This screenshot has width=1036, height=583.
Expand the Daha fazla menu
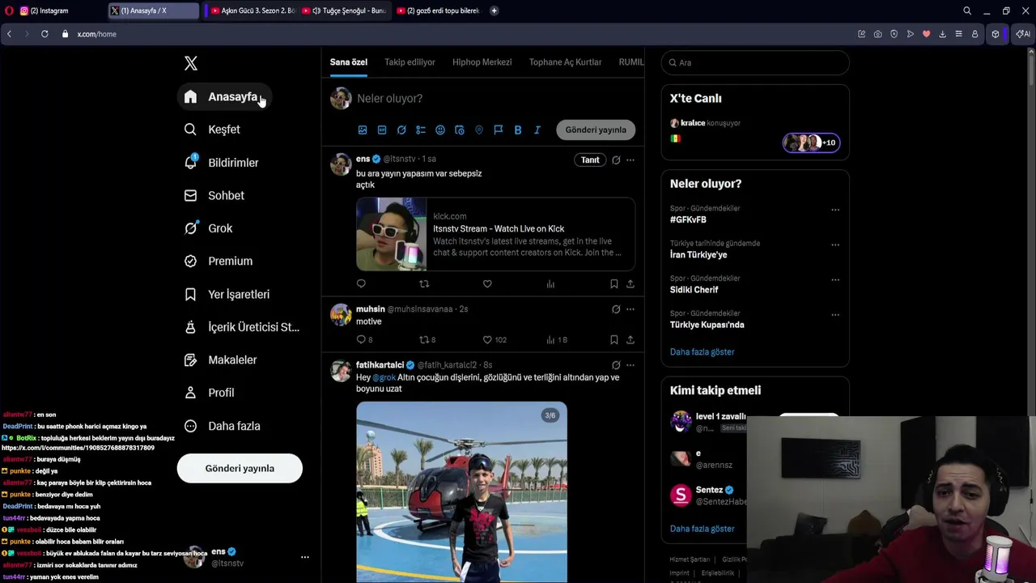point(223,426)
